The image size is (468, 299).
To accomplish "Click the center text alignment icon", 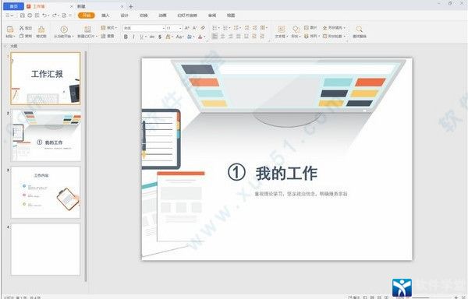I will (222, 37).
